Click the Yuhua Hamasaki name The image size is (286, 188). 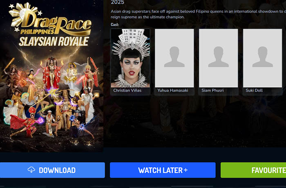(173, 91)
